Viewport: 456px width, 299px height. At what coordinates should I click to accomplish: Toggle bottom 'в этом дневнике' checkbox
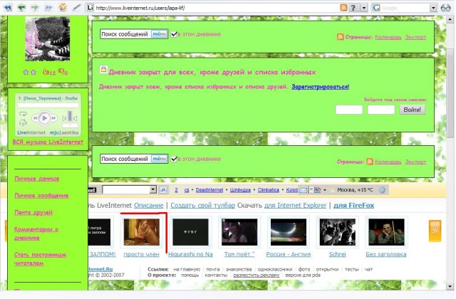pyautogui.click(x=174, y=159)
